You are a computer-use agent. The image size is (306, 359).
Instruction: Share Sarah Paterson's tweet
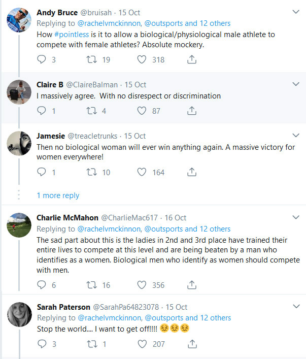192,344
